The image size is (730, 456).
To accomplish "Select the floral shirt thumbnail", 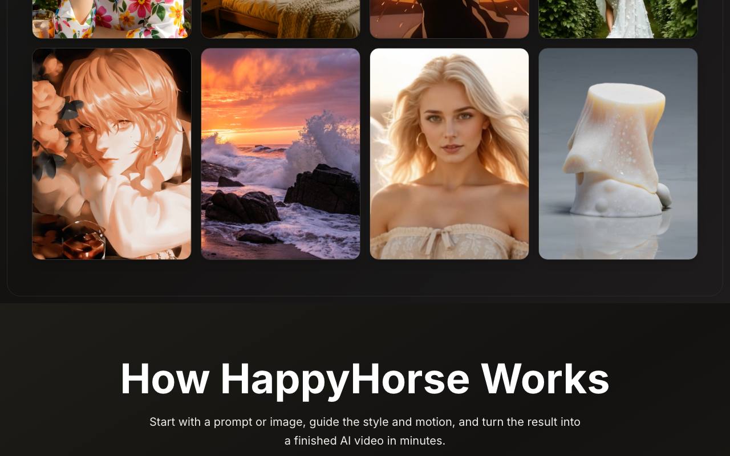I will pos(112,19).
